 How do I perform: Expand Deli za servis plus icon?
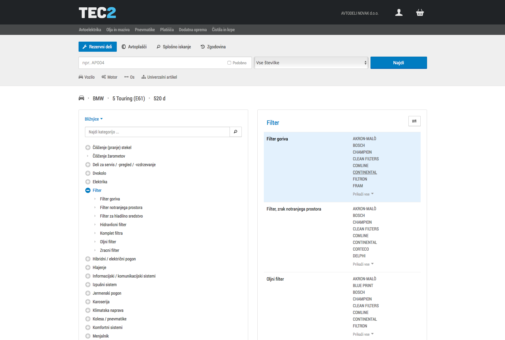point(88,165)
